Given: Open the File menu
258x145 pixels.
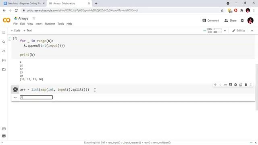Looking at the screenshot, I should [x=15, y=24].
